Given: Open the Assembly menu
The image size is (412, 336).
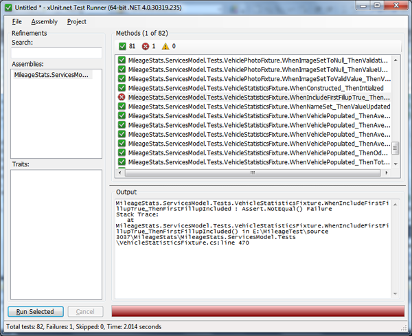Looking at the screenshot, I should [45, 21].
